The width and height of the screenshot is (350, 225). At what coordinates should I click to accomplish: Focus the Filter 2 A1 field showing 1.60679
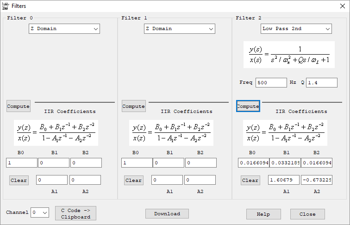pyautogui.click(x=283, y=180)
